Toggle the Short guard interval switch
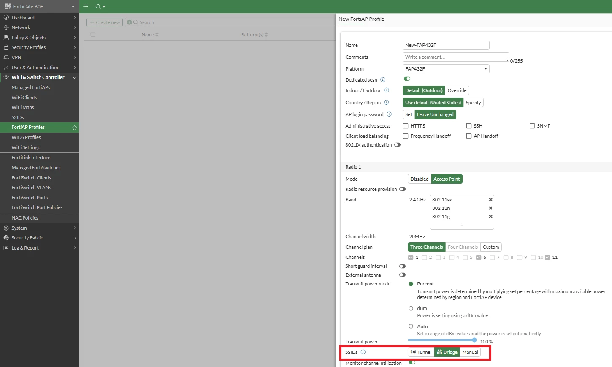Image resolution: width=612 pixels, height=367 pixels. click(x=402, y=266)
